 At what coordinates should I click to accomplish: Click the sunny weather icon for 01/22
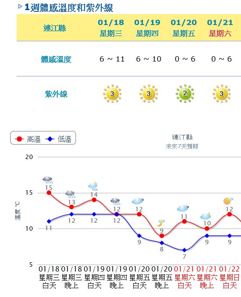[x=228, y=201]
